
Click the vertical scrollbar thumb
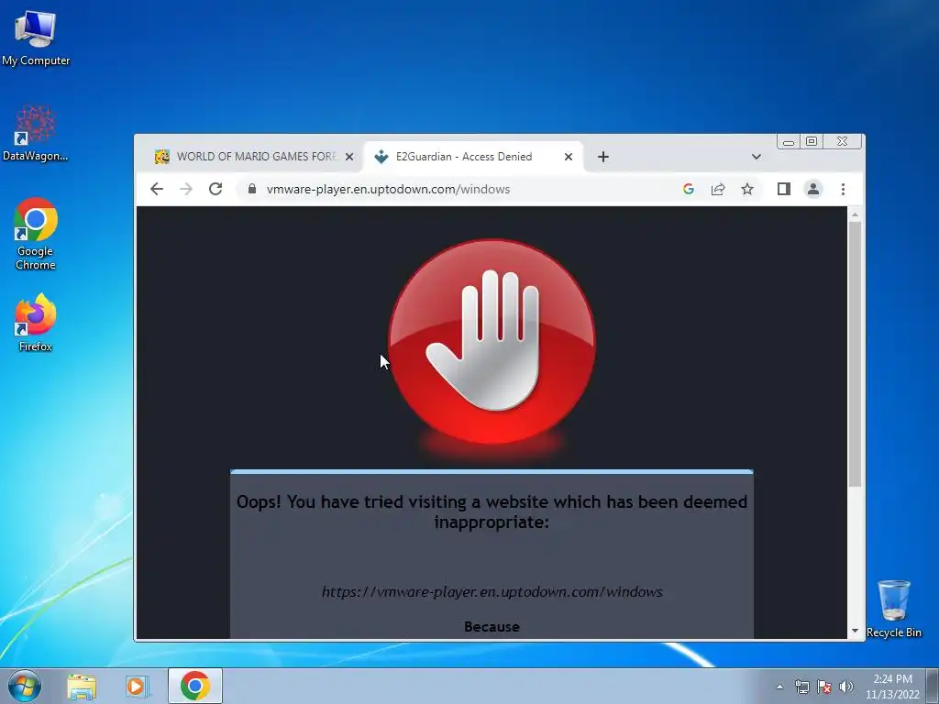click(x=856, y=353)
